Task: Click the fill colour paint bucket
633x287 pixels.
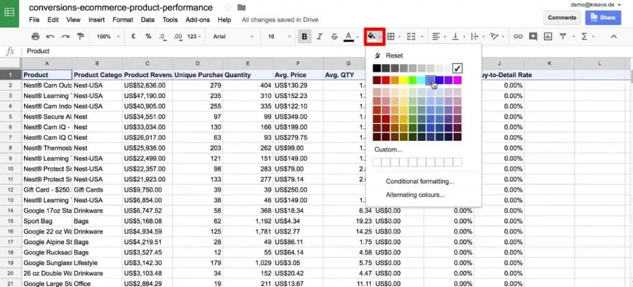Action: click(x=372, y=36)
